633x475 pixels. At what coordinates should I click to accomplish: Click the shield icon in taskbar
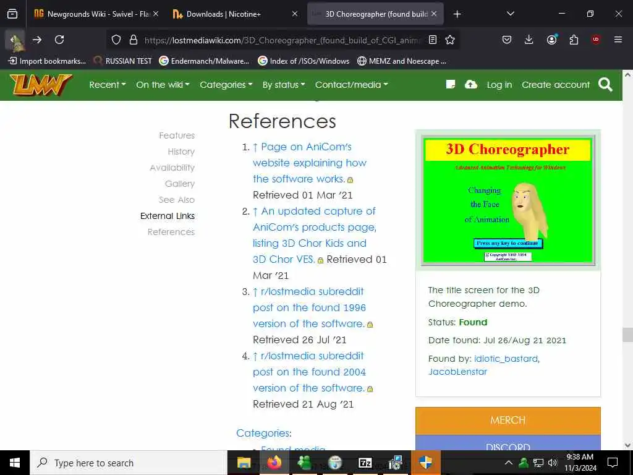pos(425,463)
